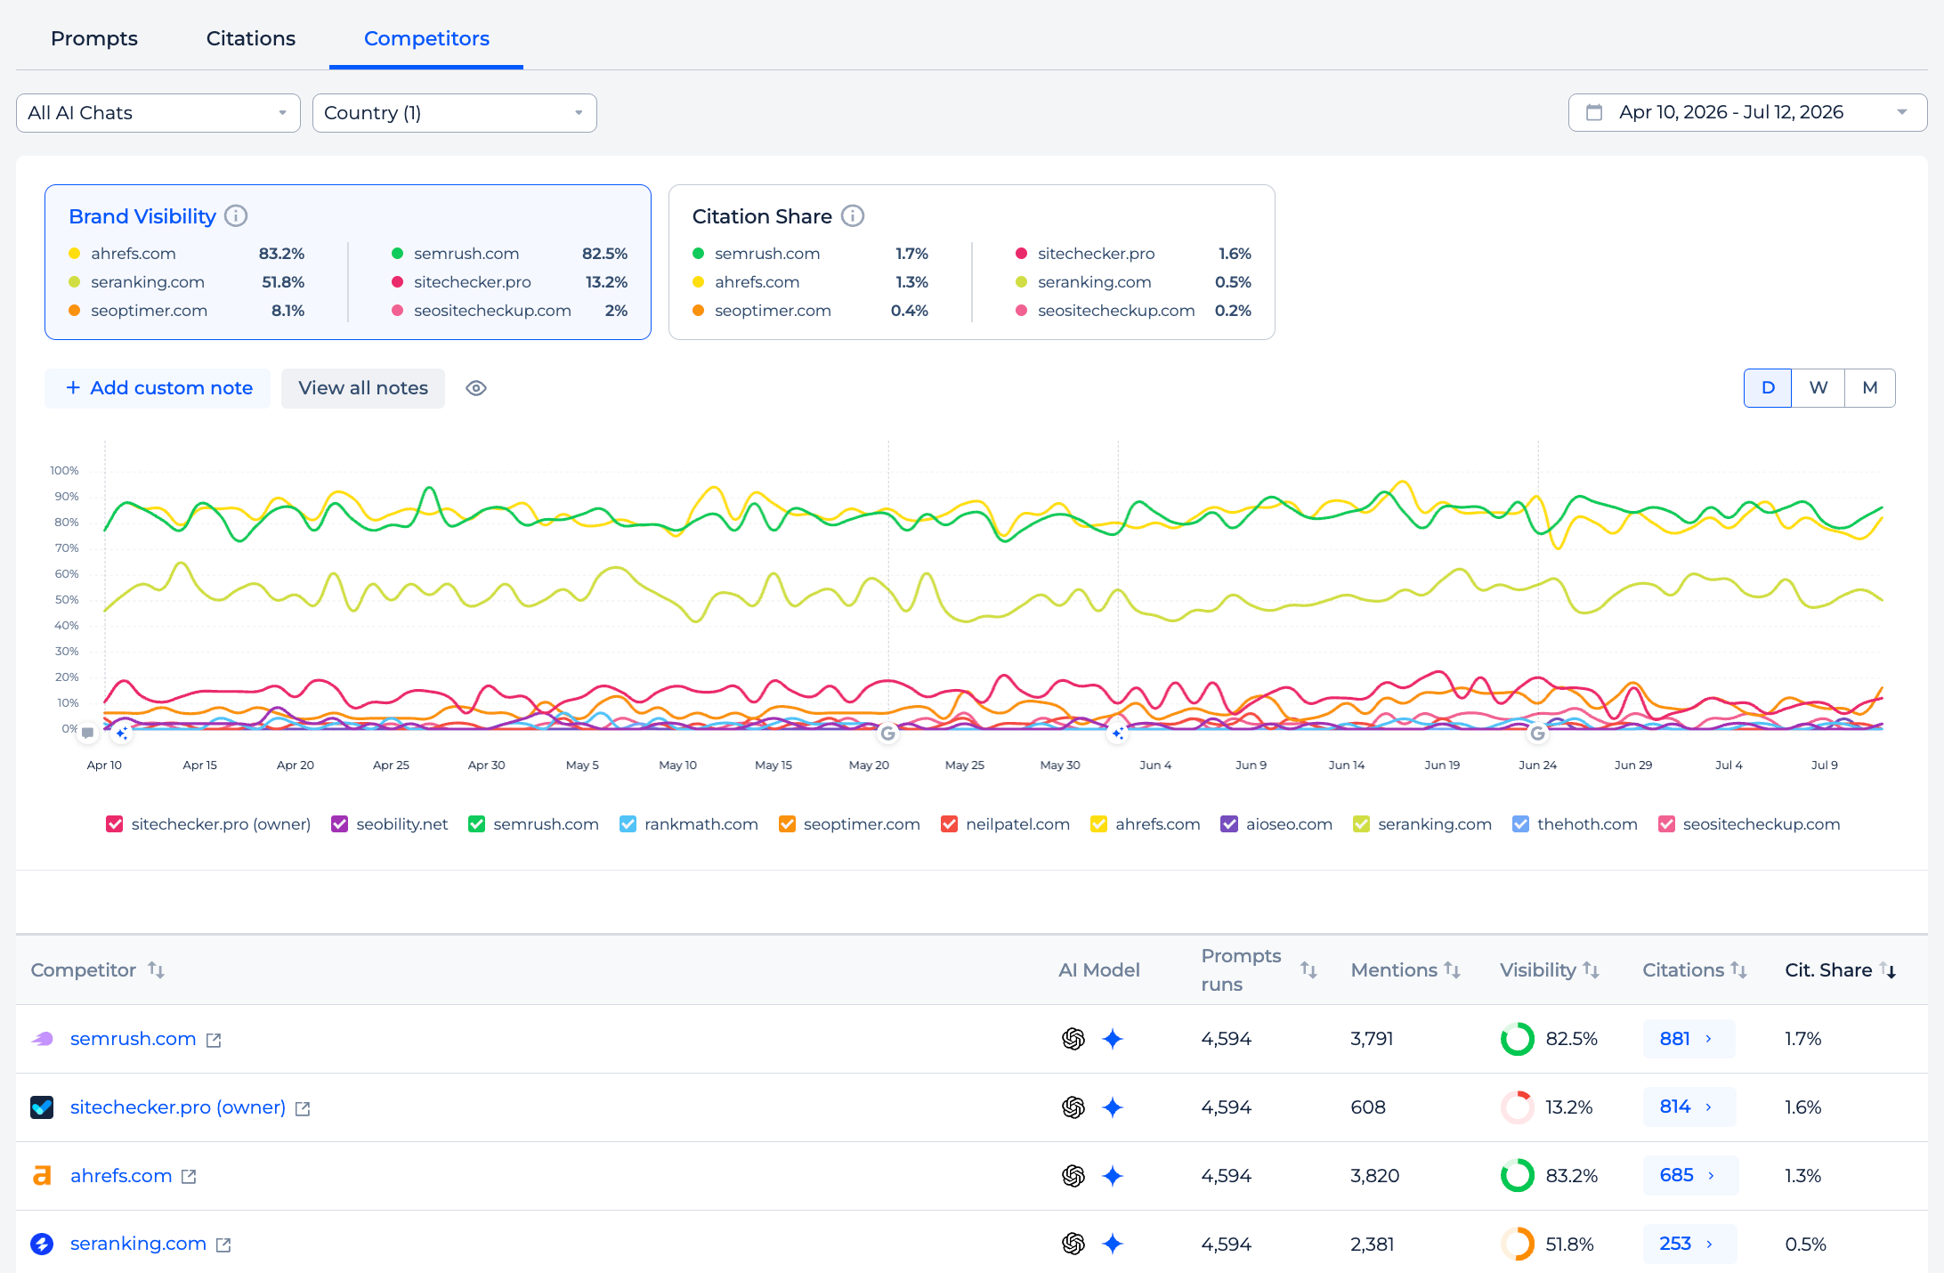The width and height of the screenshot is (1944, 1273).
Task: Open seranking.com external link icon
Action: 223,1245
